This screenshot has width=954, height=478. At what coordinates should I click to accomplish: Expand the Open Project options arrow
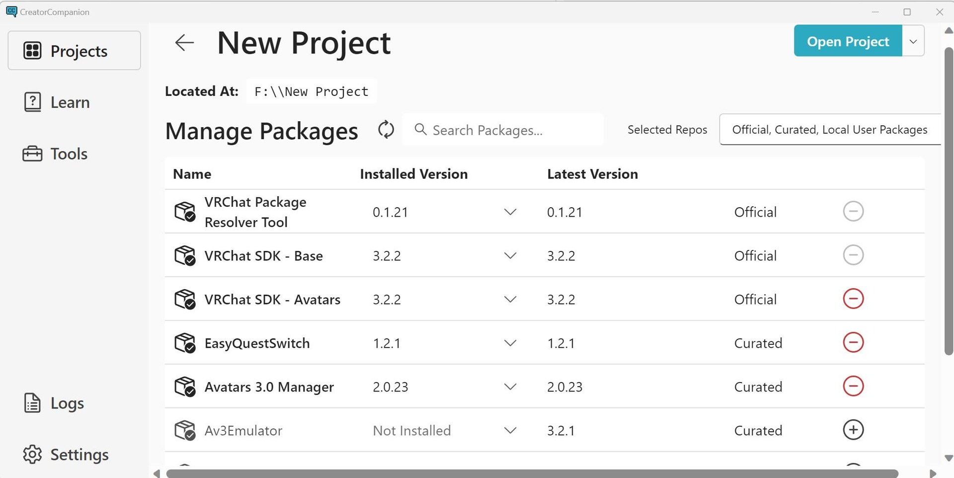(913, 41)
